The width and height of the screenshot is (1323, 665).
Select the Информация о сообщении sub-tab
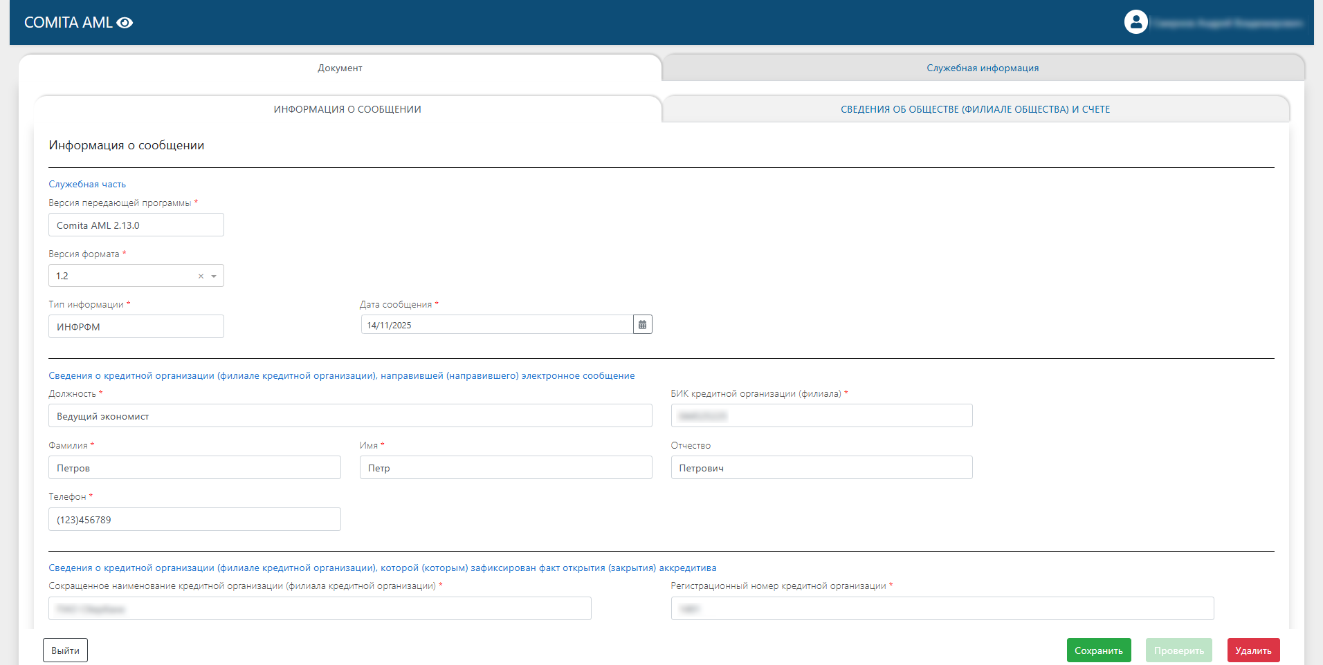(x=347, y=110)
